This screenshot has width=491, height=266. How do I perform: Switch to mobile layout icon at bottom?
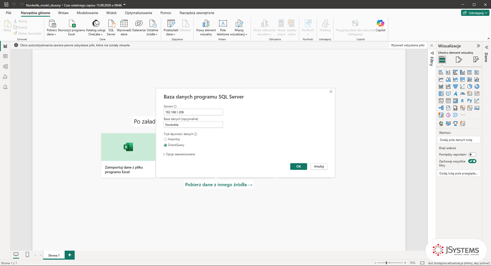[x=27, y=254]
